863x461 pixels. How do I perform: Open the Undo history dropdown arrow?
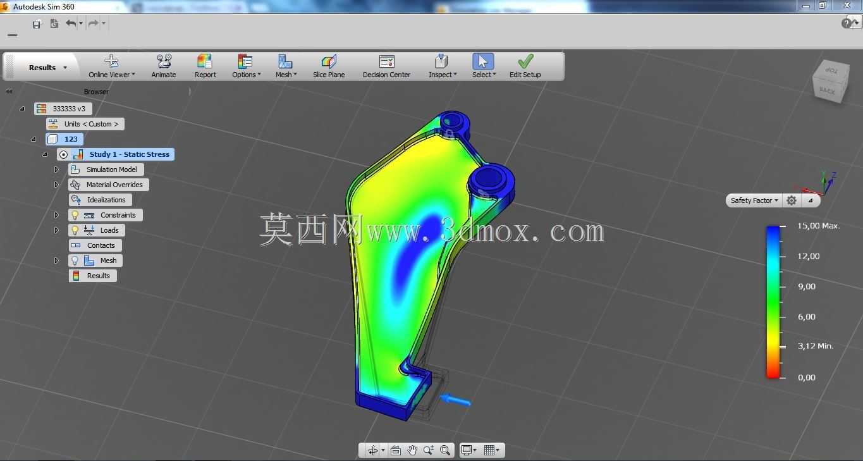coord(81,24)
